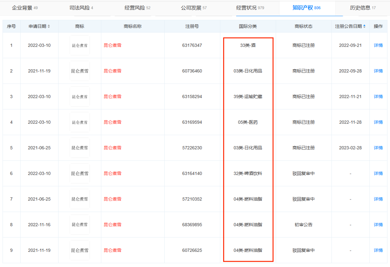The height and width of the screenshot is (267, 390).
Task: Open trademark name 昆仑煮雪 in row 3
Action: (112, 97)
